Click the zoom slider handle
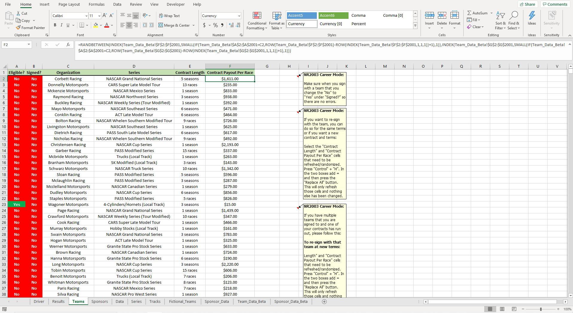Image resolution: width=573 pixels, height=313 pixels. pos(540,309)
